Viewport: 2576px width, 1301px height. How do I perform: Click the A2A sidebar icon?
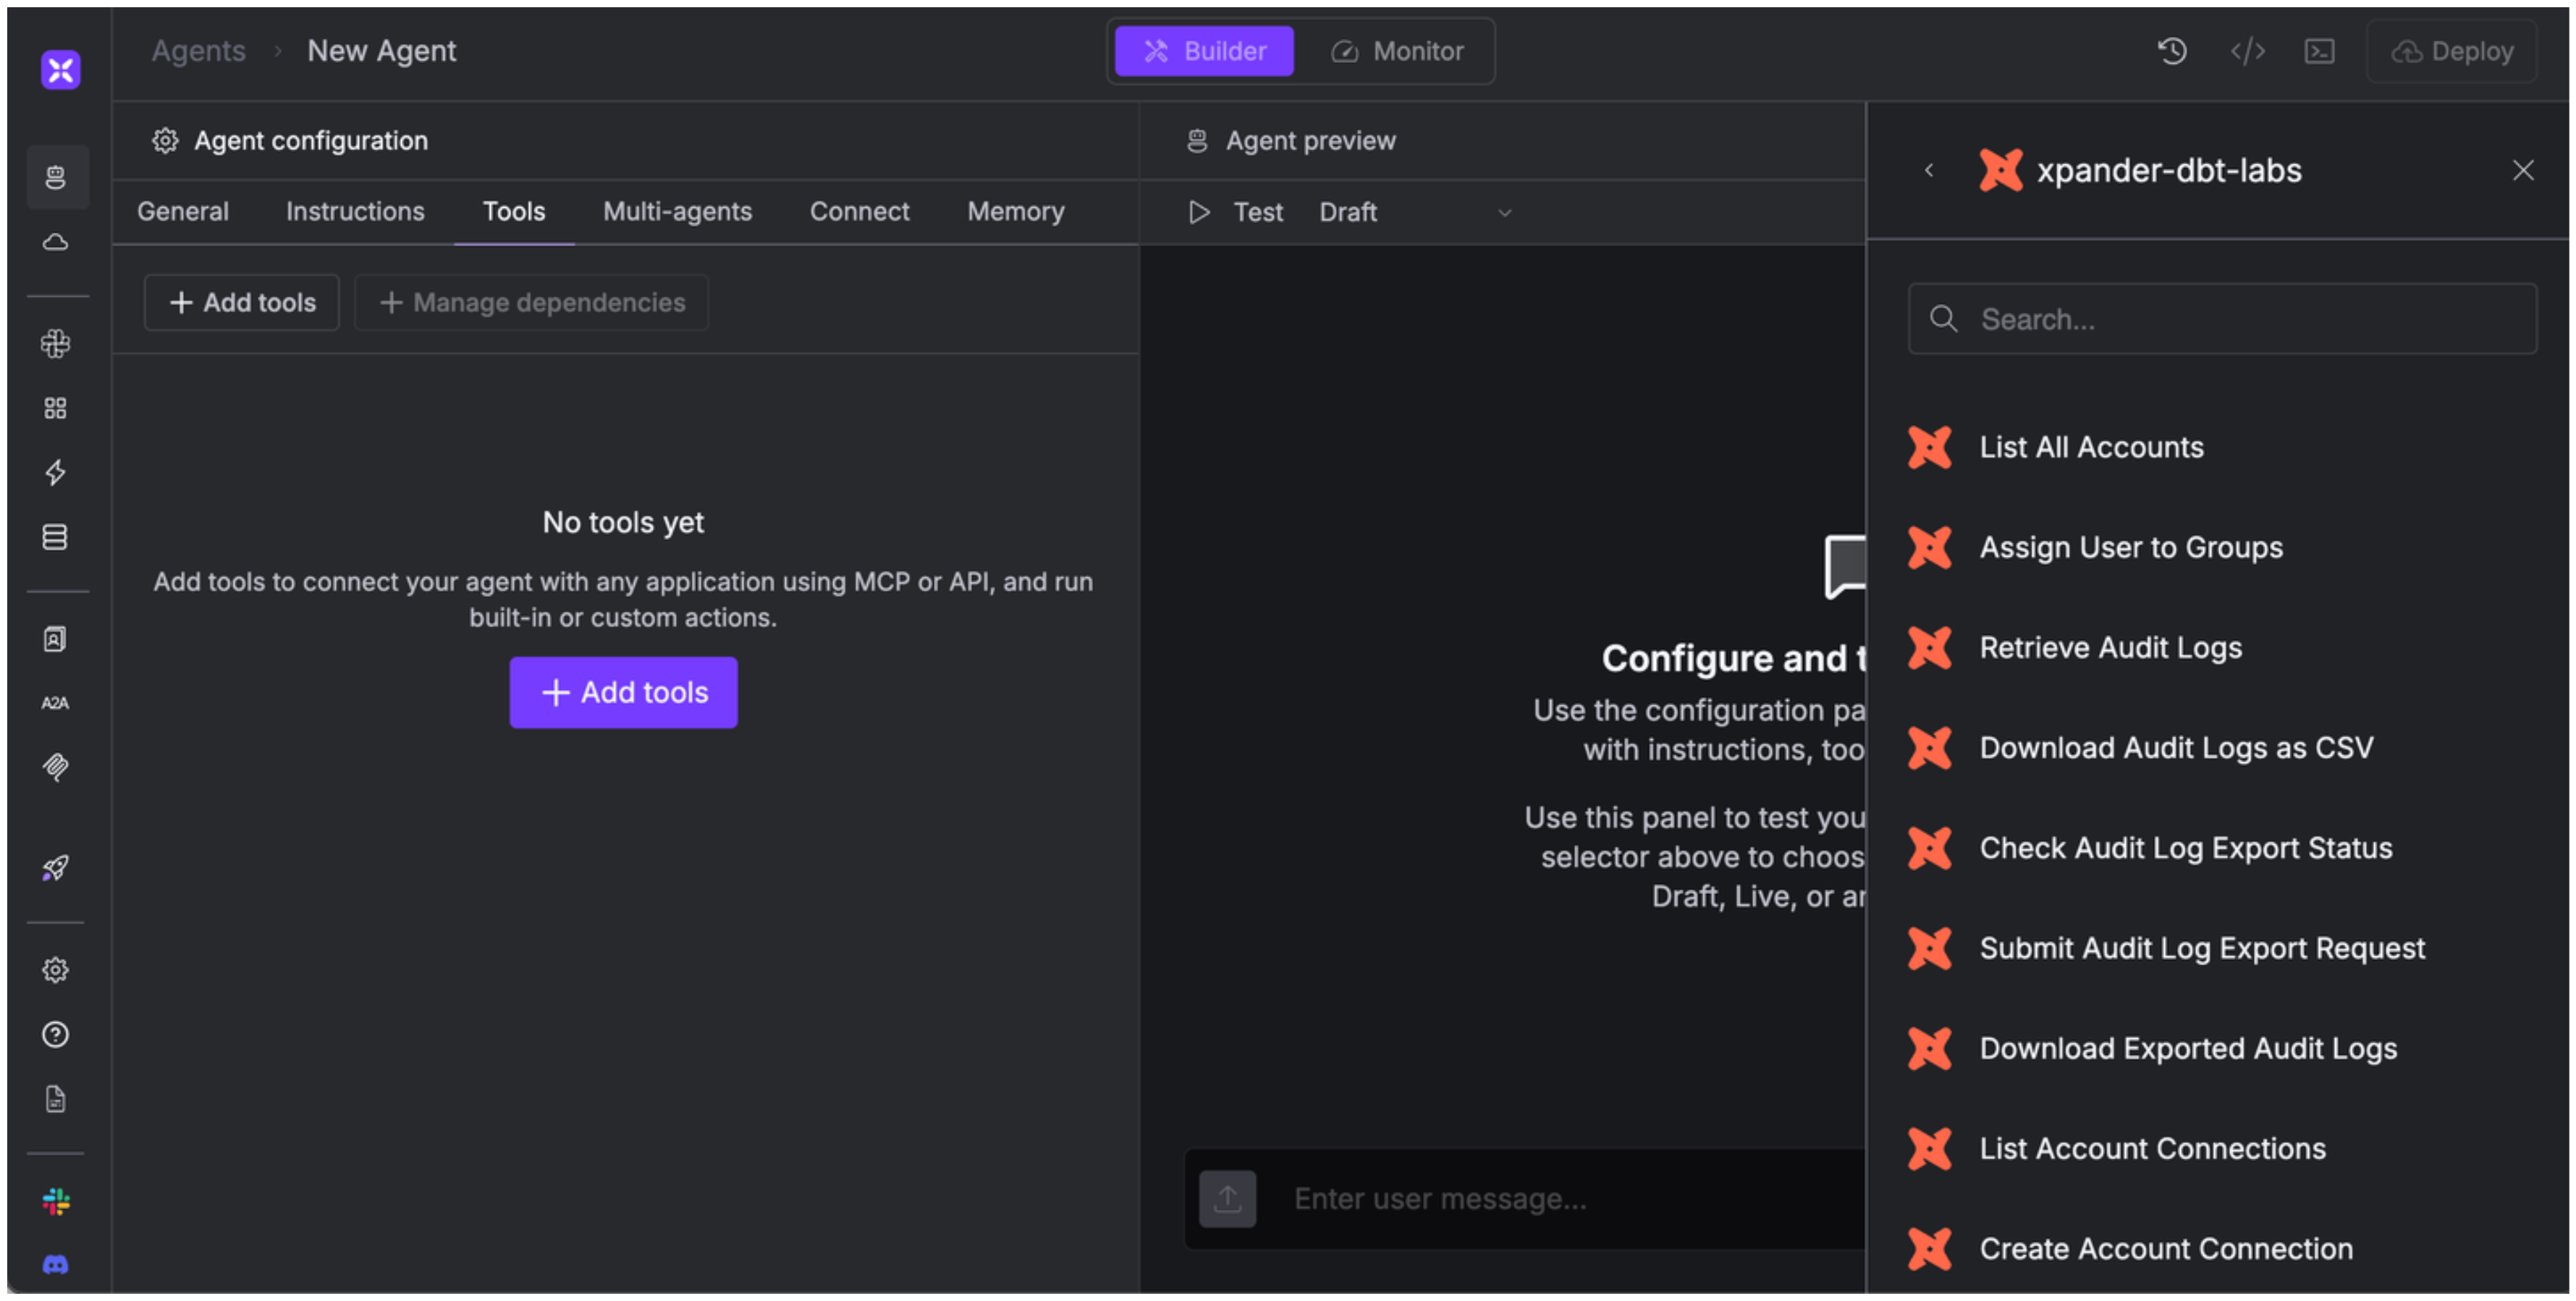point(56,703)
